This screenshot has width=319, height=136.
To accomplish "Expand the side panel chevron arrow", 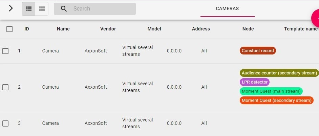I will (x=11, y=8).
